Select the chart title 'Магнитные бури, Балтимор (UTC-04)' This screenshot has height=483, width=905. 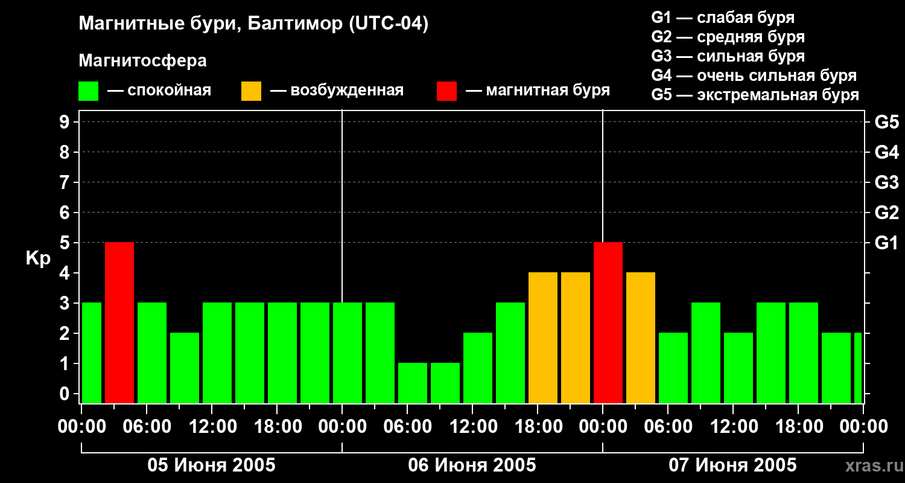253,25
